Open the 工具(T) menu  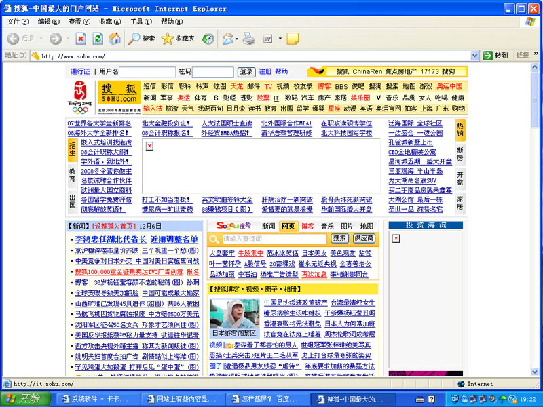pos(141,22)
